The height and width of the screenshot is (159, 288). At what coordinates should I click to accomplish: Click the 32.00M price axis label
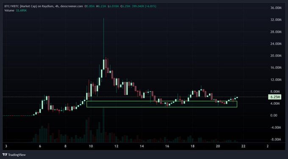[x=276, y=20]
